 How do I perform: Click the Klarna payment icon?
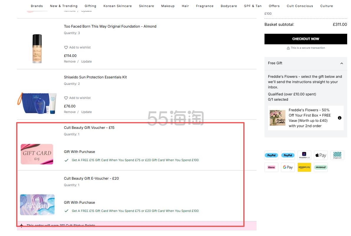point(271,167)
